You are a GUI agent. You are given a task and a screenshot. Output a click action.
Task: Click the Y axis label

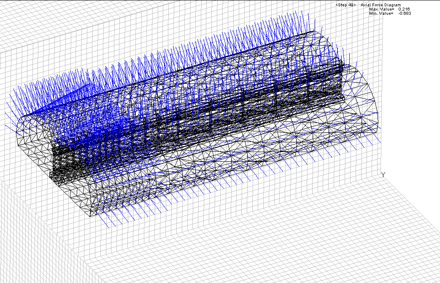(383, 174)
